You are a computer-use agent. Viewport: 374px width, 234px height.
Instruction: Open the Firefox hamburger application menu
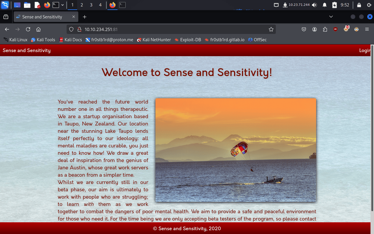[x=367, y=29]
